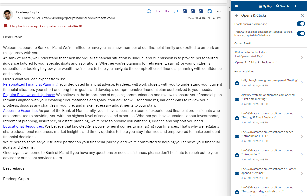Click the Current Email heading
The image size is (307, 196).
[x=242, y=43]
